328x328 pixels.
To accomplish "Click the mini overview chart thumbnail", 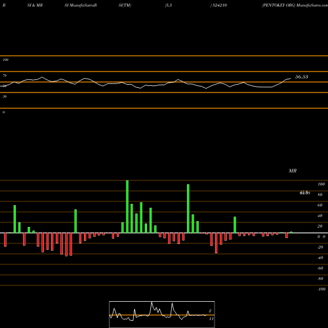I will pyautogui.click(x=162, y=314).
